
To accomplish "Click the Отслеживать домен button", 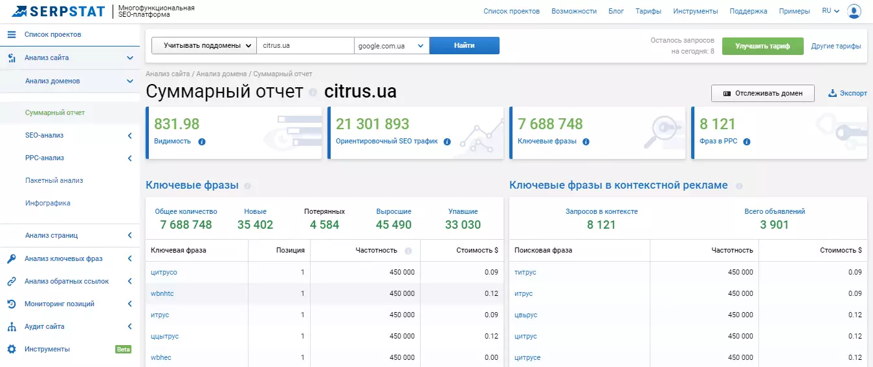I will [x=762, y=93].
